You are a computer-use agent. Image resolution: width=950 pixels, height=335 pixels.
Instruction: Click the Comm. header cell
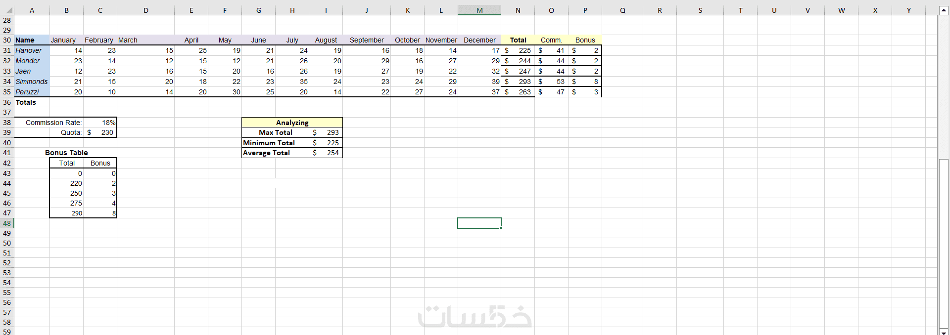552,40
